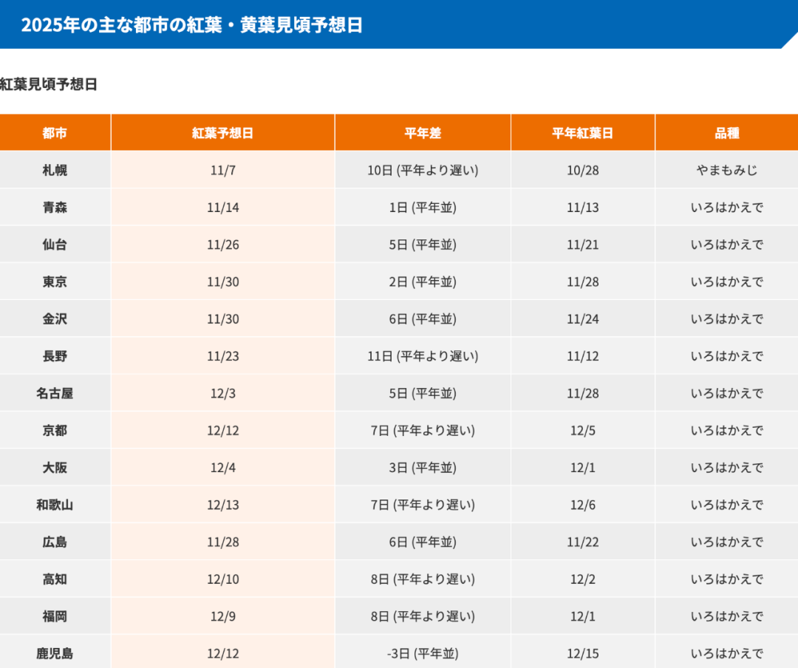The width and height of the screenshot is (798, 668).
Task: Click the forecast date "12/12" in the 京都 row
Action: [223, 430]
